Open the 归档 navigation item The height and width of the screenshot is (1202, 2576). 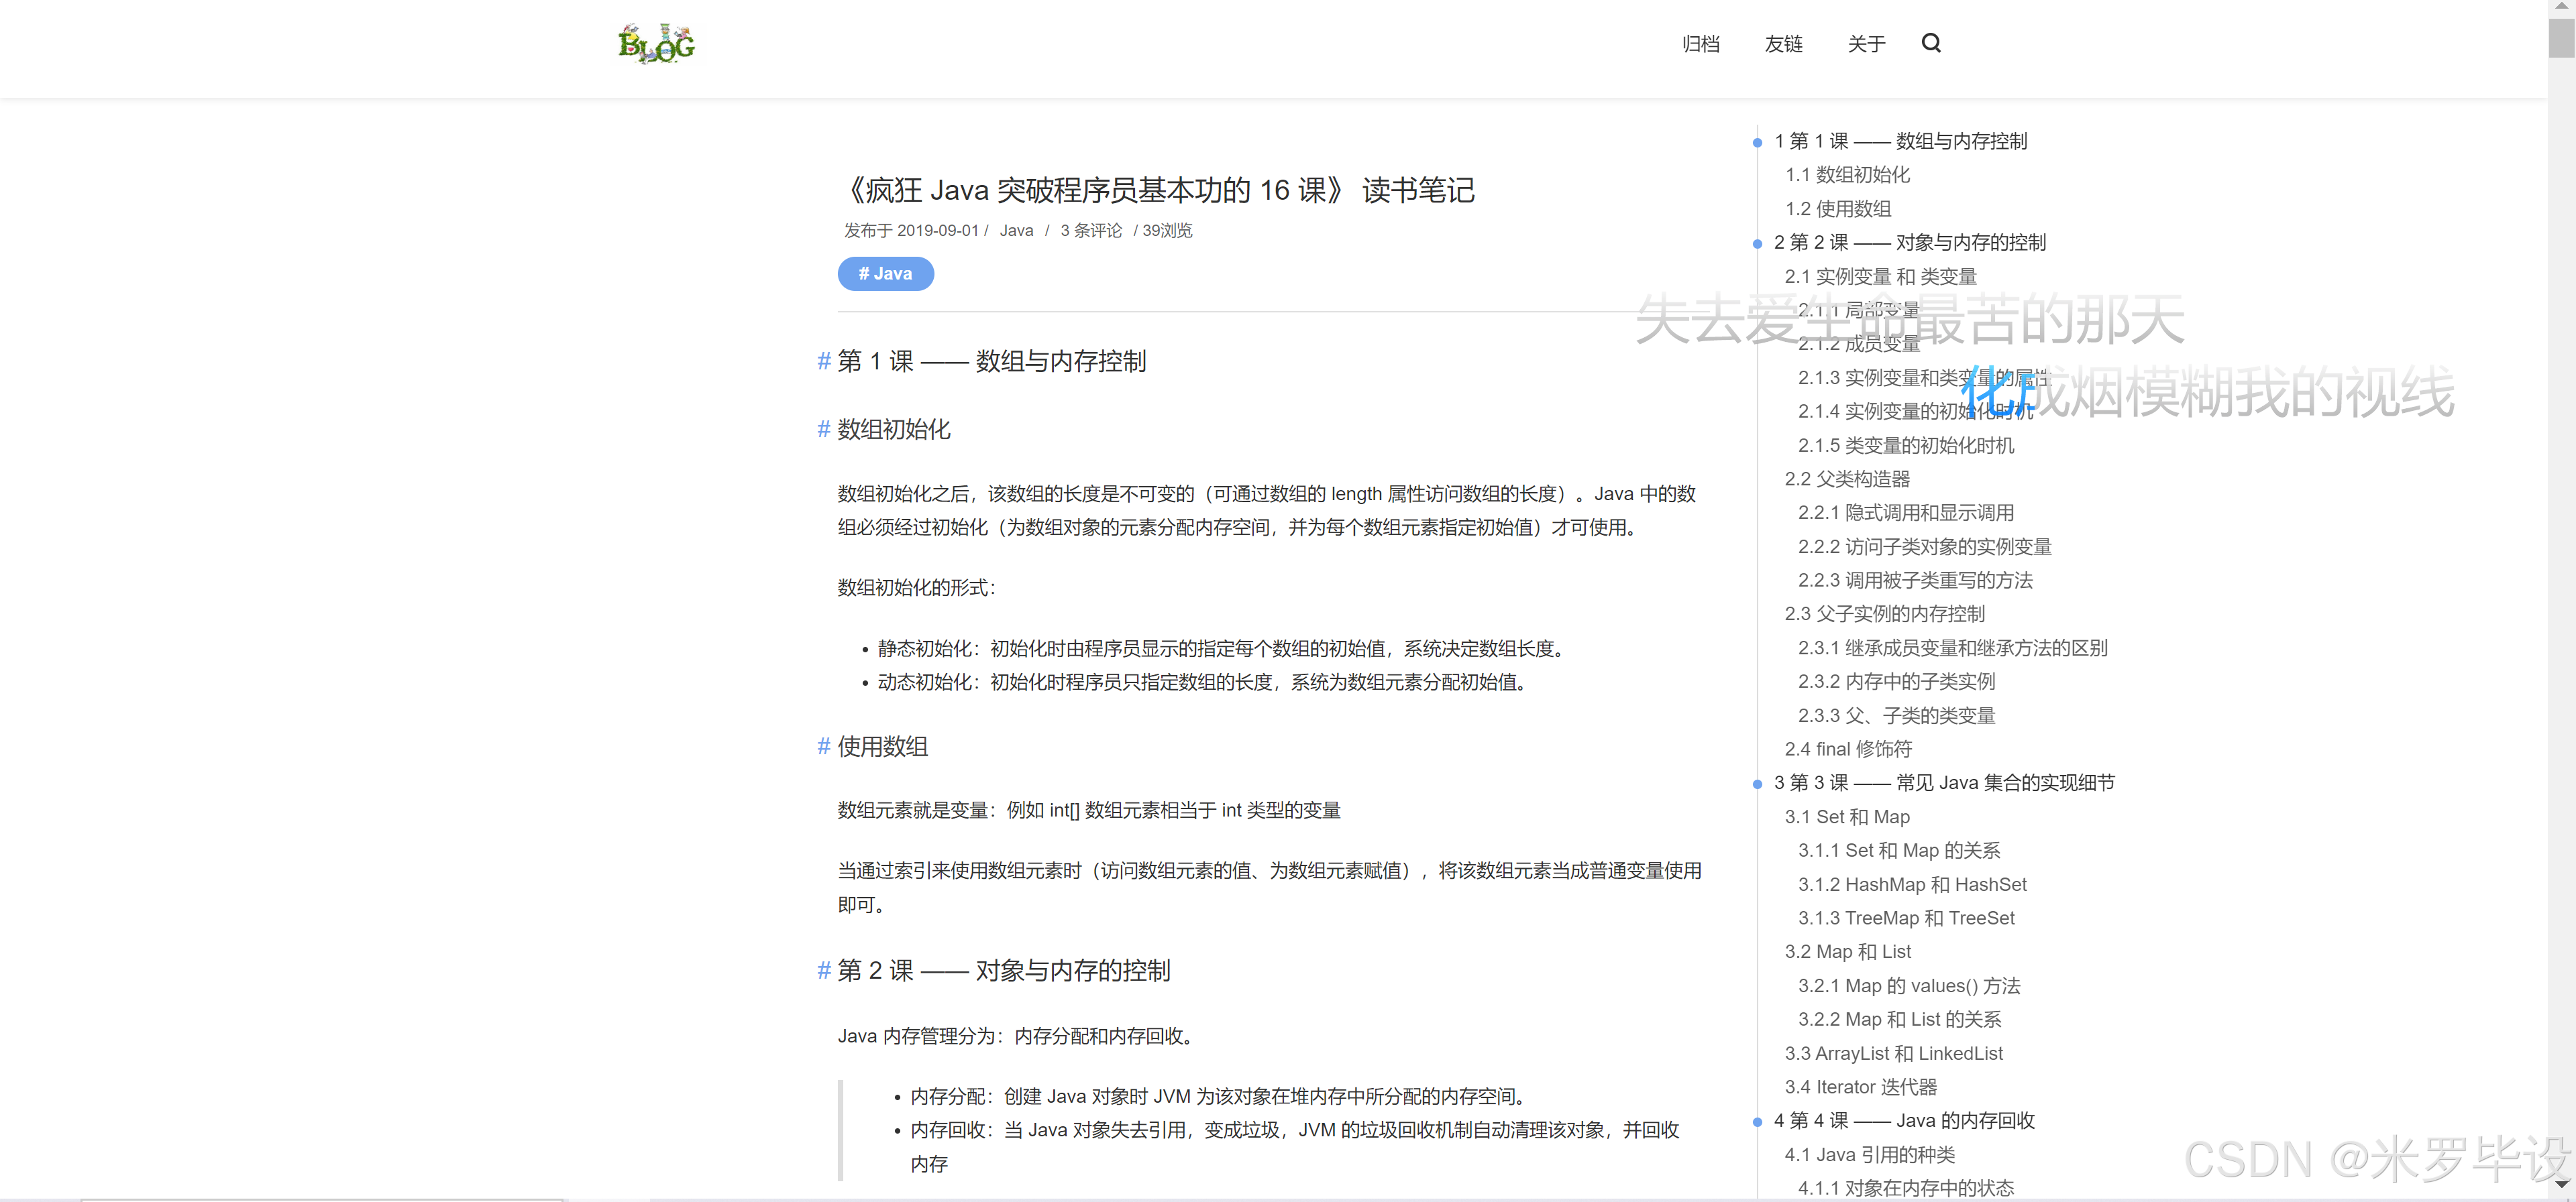[1701, 43]
